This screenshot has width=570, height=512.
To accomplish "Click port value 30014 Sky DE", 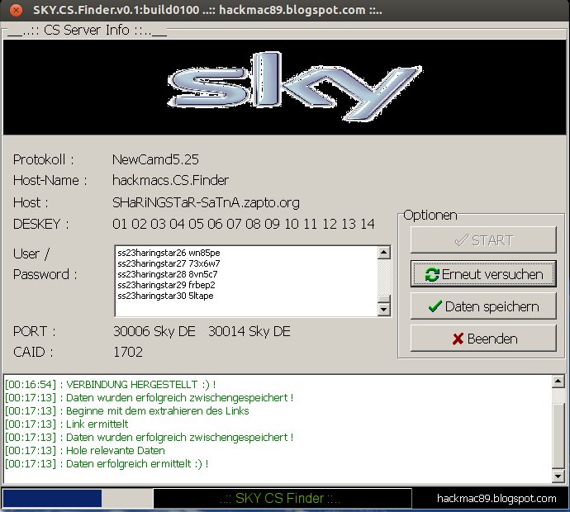I will click(249, 331).
